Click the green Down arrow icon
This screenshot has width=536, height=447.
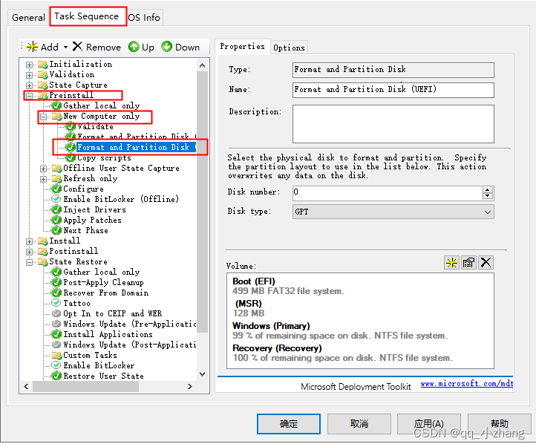click(166, 47)
